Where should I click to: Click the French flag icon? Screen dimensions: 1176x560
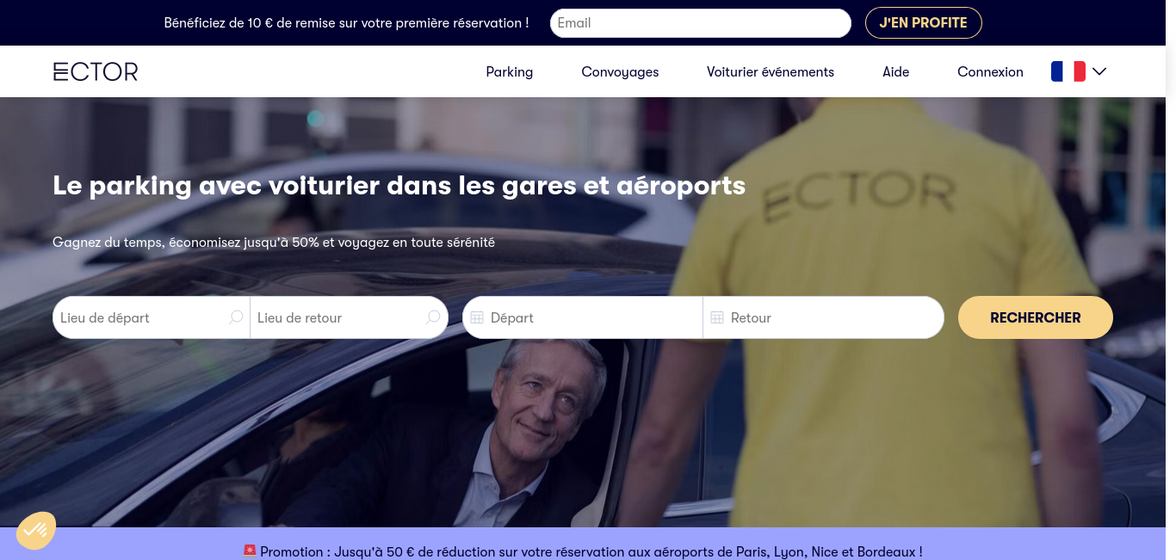1068,71
